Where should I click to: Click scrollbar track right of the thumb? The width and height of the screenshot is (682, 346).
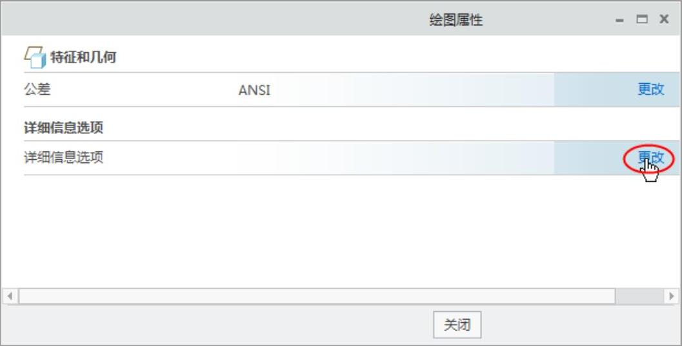point(639,296)
